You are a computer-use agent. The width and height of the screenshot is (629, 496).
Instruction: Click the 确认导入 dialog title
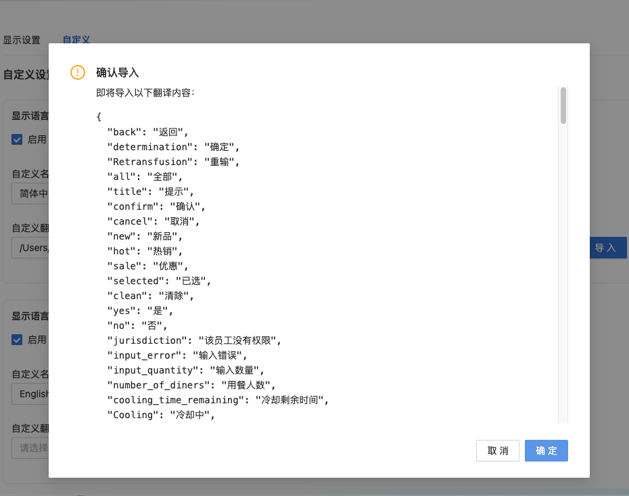[118, 72]
